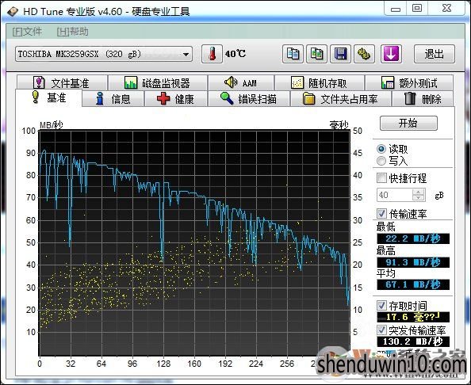Open the 磁盘监视器 tab

[x=158, y=82]
